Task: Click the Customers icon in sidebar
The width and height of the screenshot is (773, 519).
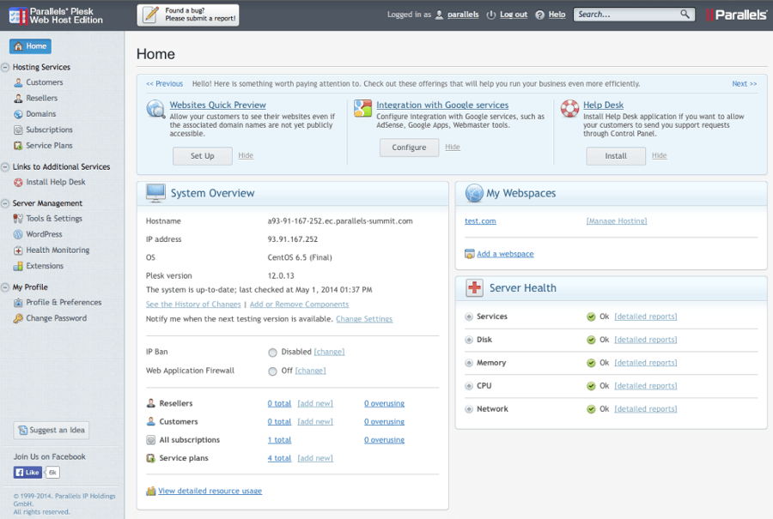Action: pos(18,82)
